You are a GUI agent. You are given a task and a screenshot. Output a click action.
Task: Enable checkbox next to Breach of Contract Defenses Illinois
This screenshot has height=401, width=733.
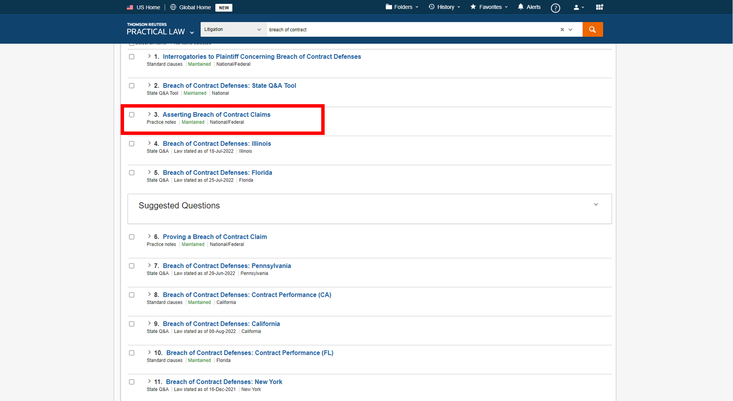coord(132,144)
